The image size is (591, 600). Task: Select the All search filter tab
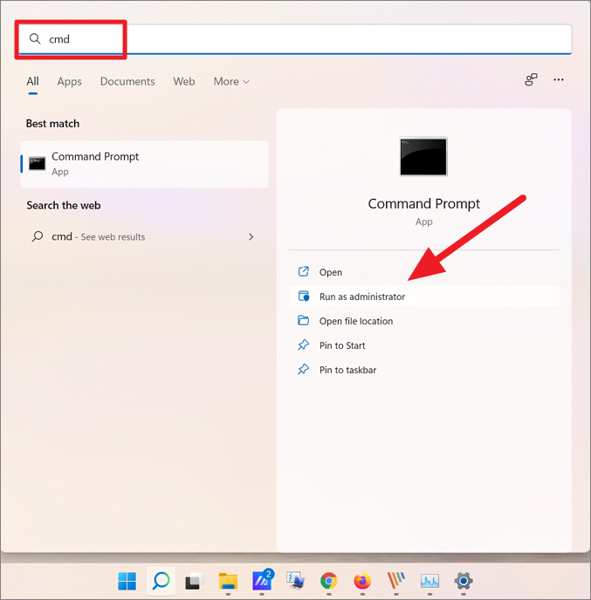pyautogui.click(x=32, y=81)
